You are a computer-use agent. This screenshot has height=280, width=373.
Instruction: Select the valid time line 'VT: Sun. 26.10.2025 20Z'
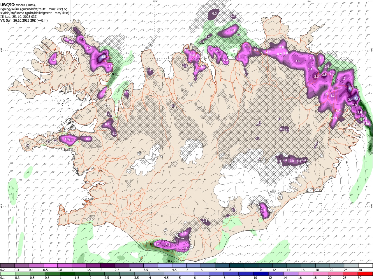point(18,20)
